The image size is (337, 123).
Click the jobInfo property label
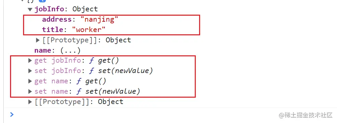point(49,9)
